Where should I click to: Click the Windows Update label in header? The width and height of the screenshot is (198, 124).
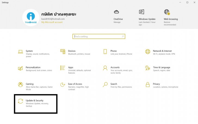147,19
